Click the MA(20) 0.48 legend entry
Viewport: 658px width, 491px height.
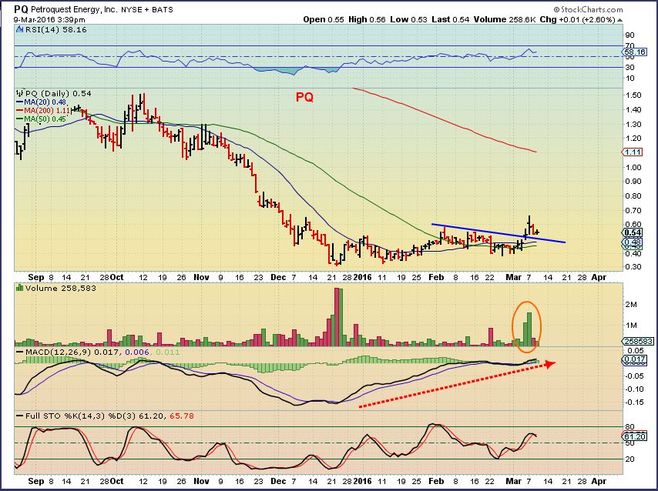click(45, 102)
